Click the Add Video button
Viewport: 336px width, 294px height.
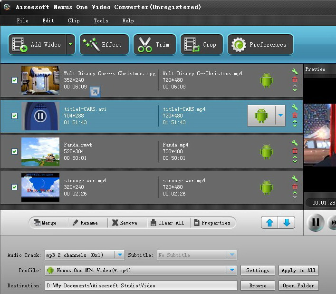click(x=37, y=44)
